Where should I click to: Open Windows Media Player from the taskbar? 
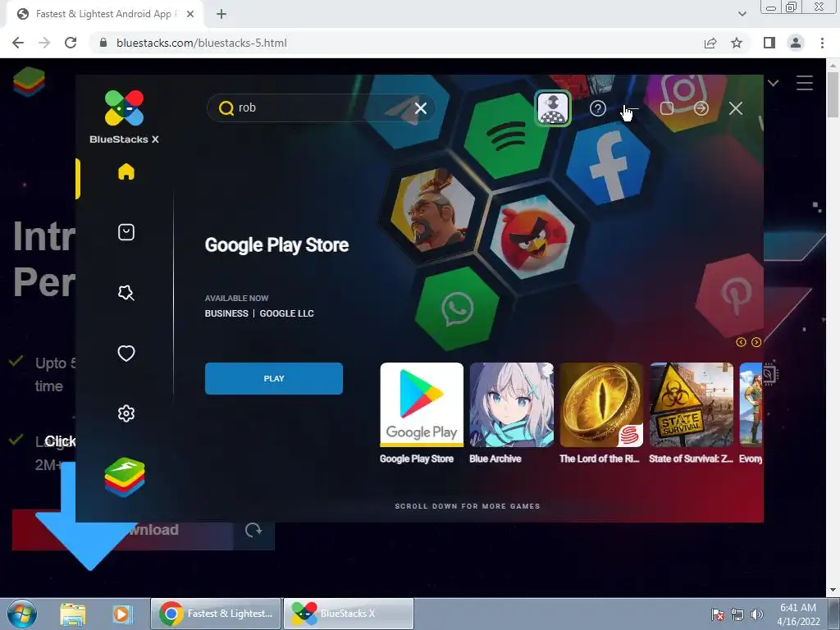tap(122, 614)
